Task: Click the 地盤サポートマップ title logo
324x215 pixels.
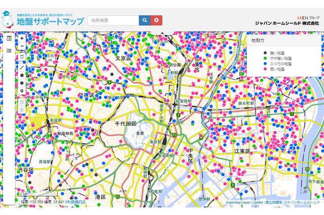Action: (51, 21)
